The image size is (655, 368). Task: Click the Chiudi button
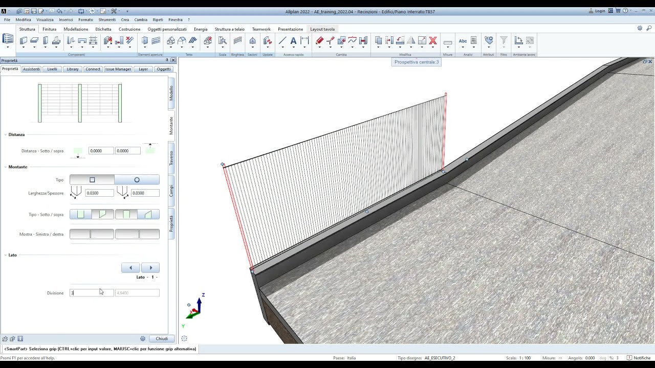[162, 338]
